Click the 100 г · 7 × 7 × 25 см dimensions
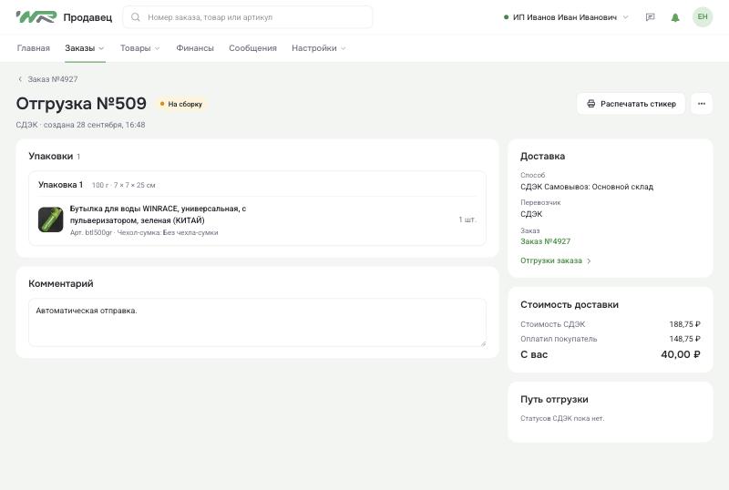The height and width of the screenshot is (490, 729). point(124,185)
